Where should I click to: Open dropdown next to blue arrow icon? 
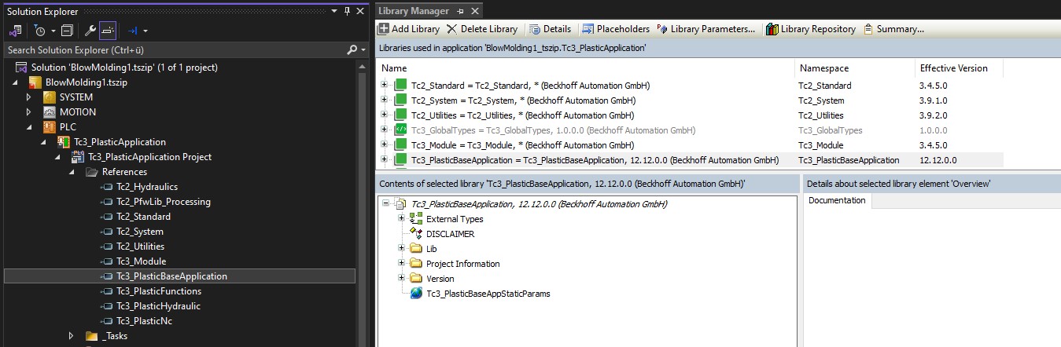pyautogui.click(x=146, y=31)
